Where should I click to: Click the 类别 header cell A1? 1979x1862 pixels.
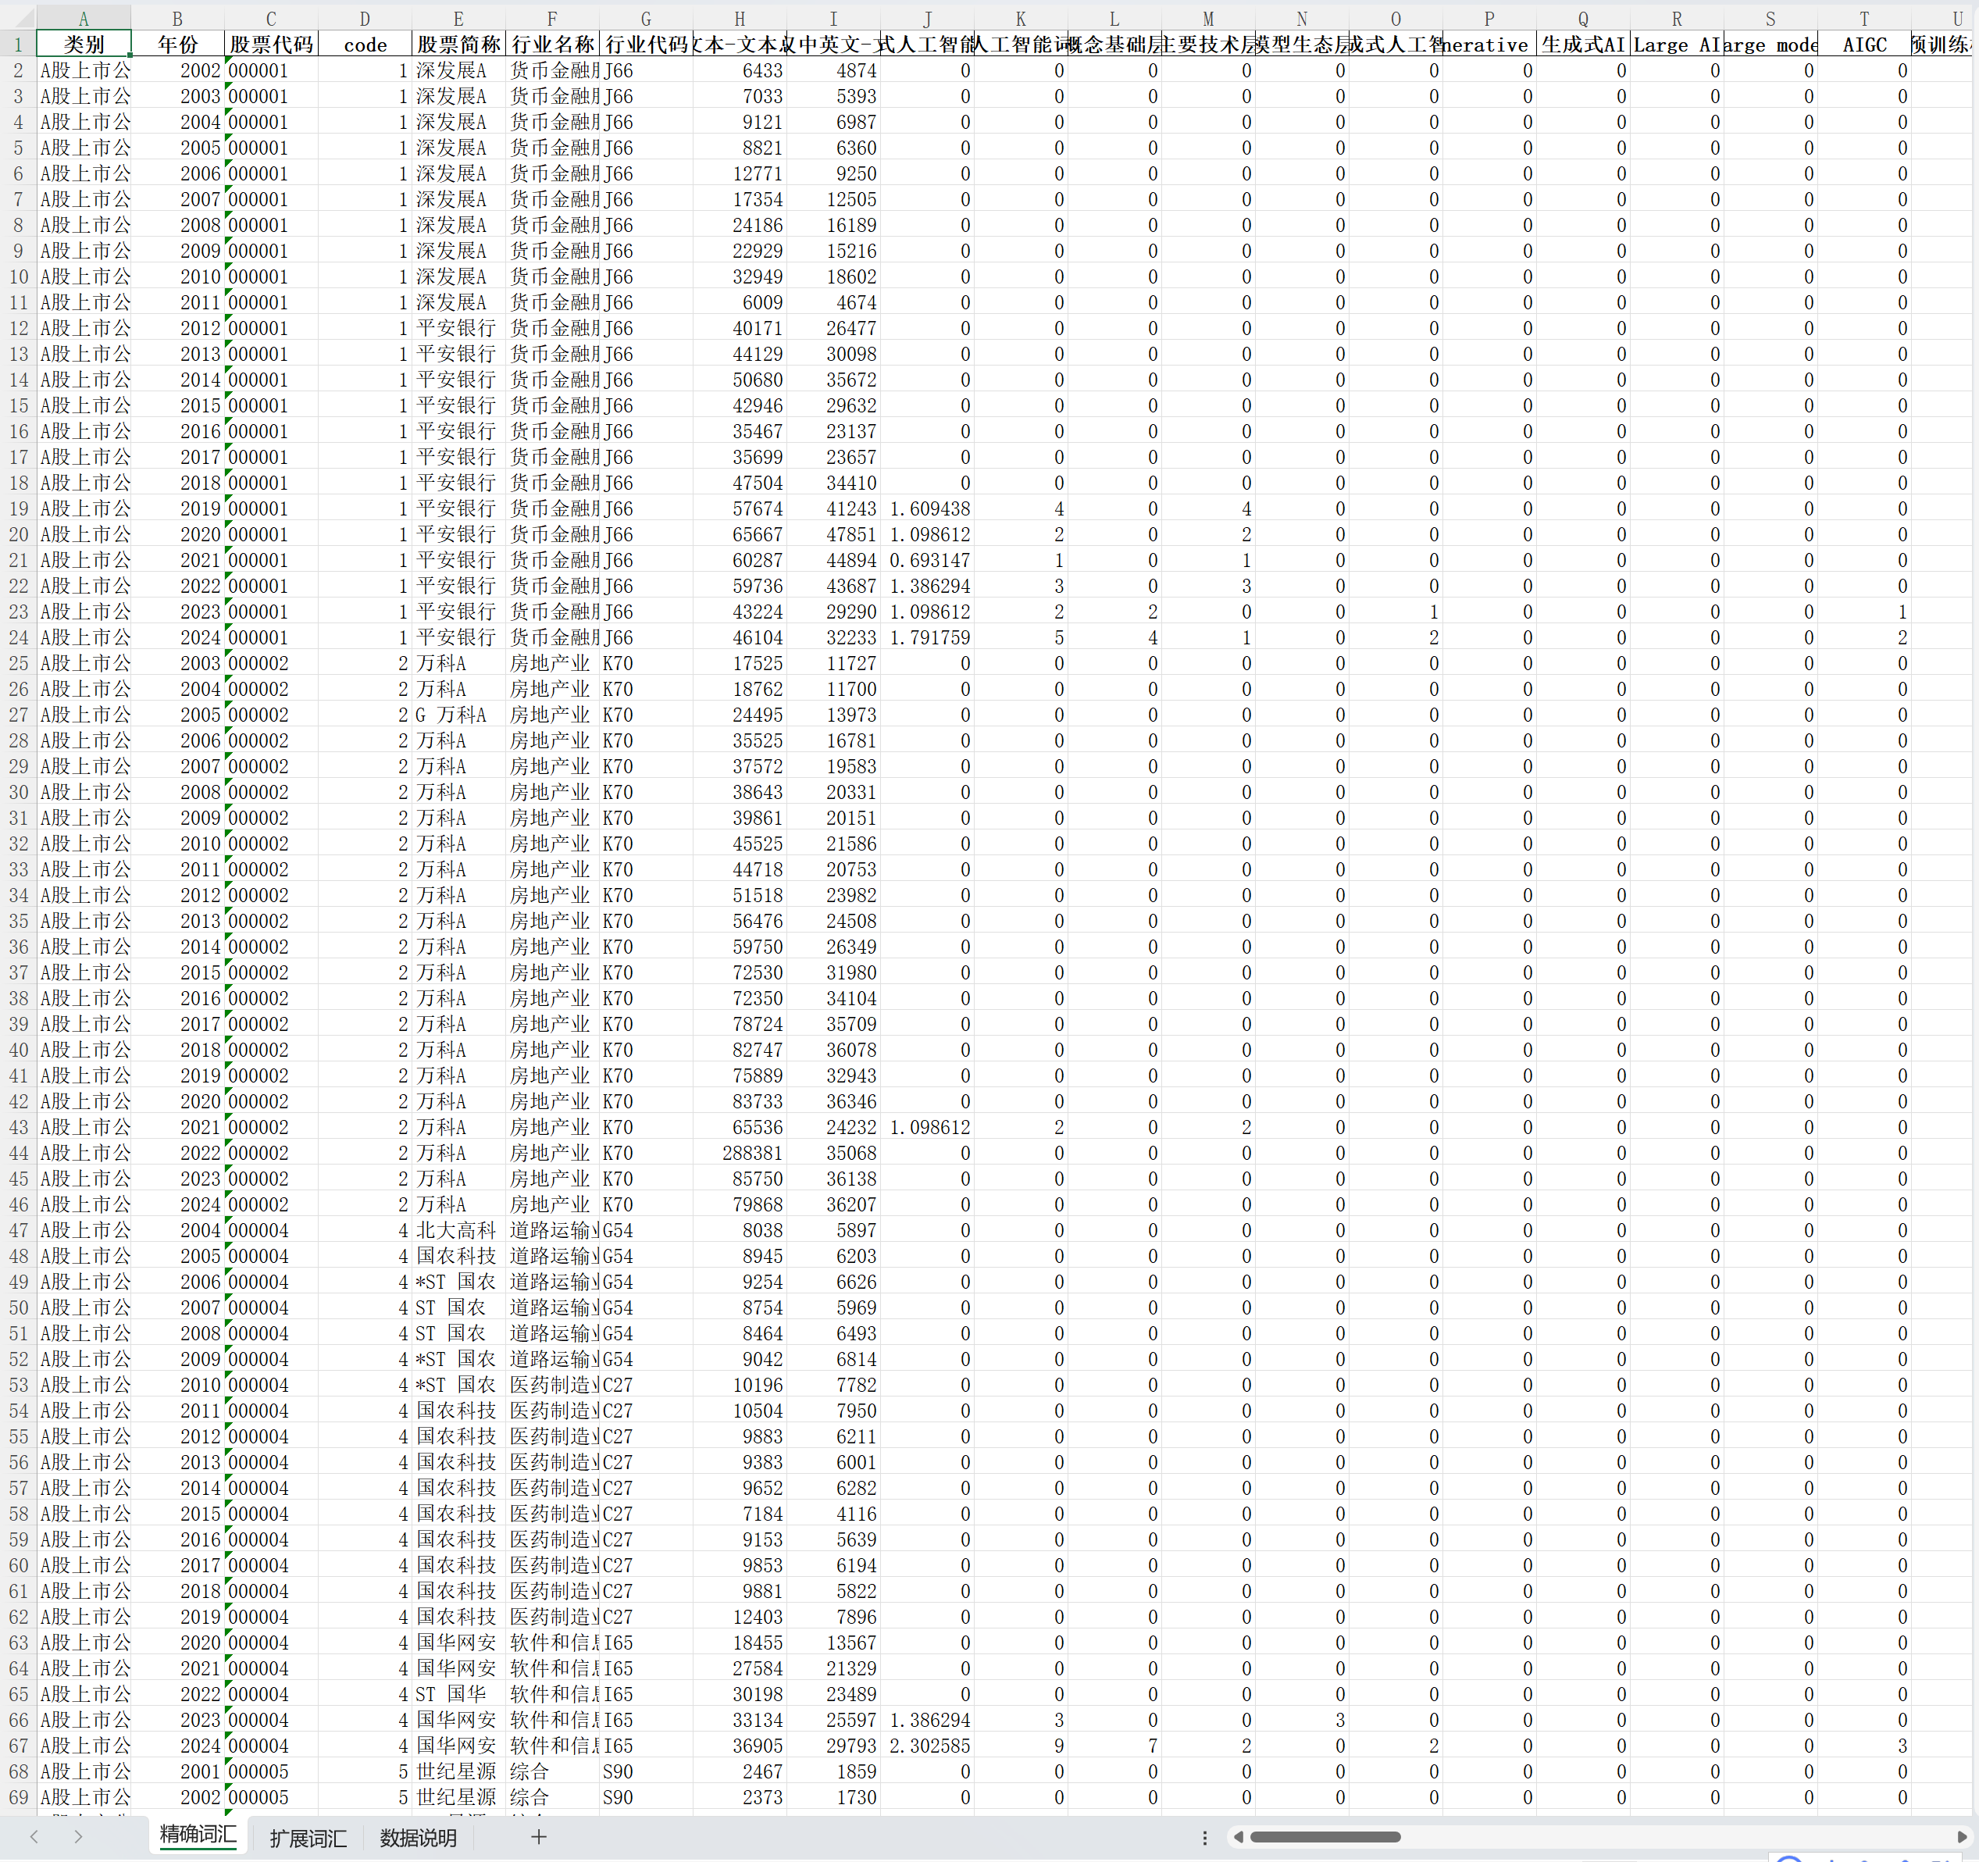point(84,44)
